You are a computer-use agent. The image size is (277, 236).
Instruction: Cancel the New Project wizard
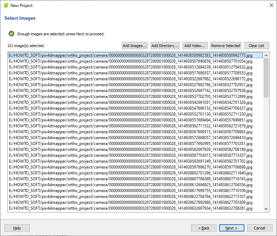tap(259, 228)
